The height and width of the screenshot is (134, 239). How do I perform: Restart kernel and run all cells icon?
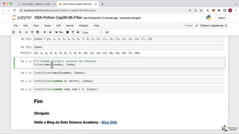pyautogui.click(x=78, y=32)
